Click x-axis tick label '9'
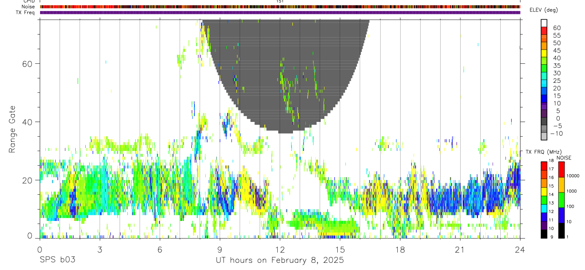 [220, 250]
